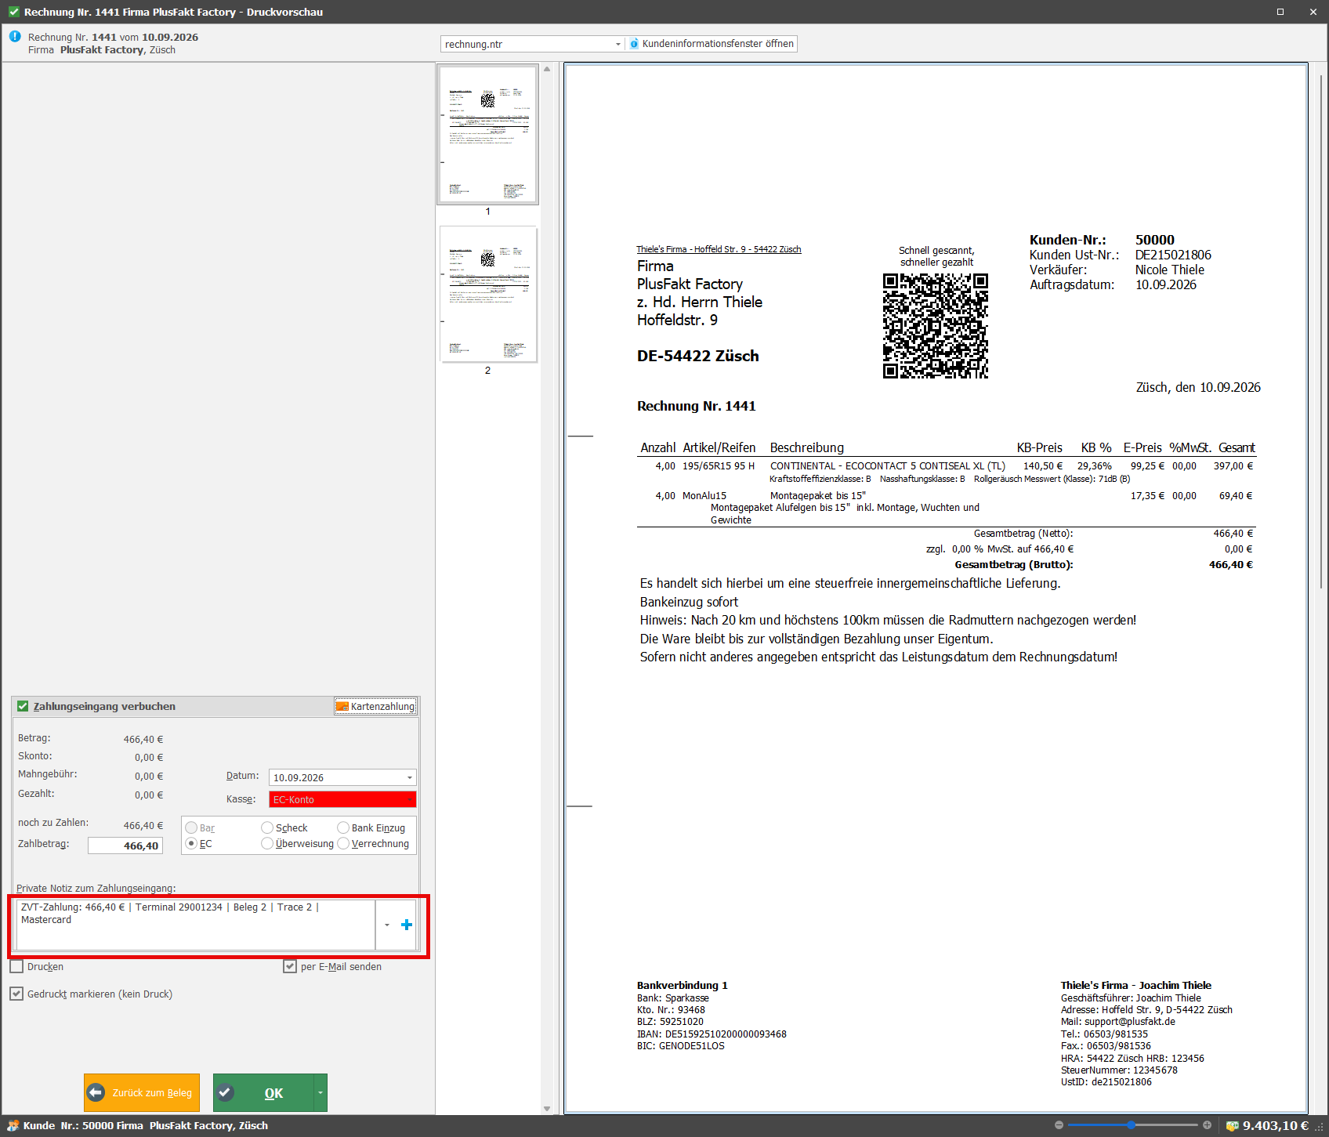This screenshot has height=1137, width=1329.
Task: Open the Datum date picker dropdown
Action: [x=409, y=777]
